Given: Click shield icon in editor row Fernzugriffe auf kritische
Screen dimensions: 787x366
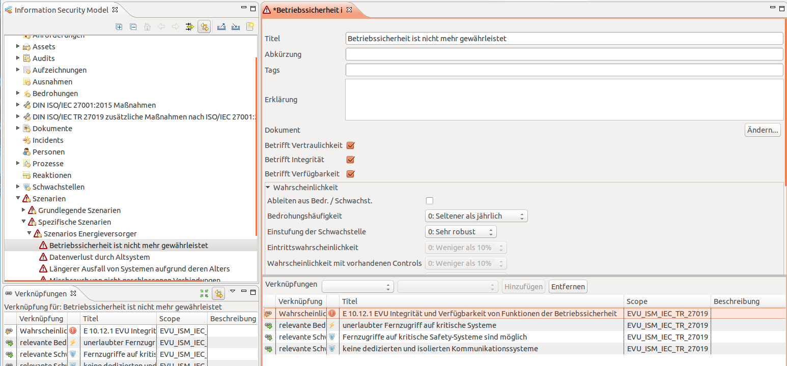Looking at the screenshot, I should pos(332,337).
